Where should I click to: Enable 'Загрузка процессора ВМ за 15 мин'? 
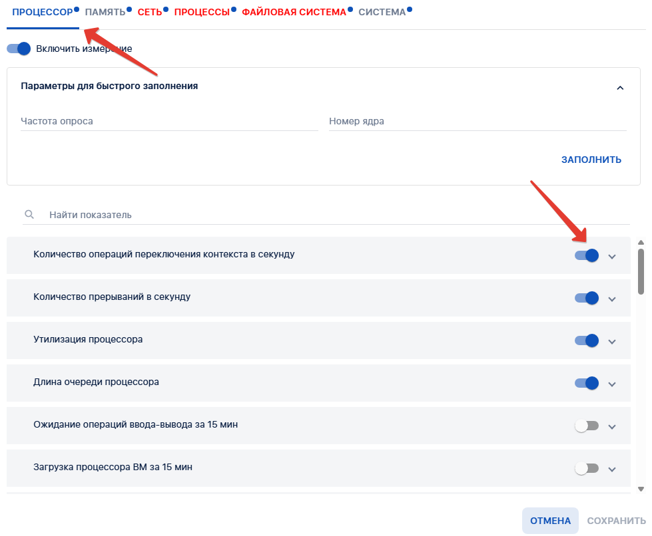coord(587,468)
